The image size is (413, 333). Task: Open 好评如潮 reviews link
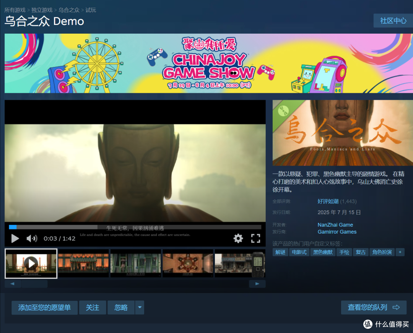pos(328,201)
